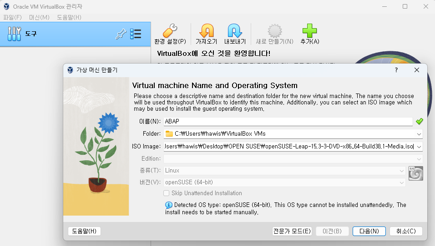Click the openSUSE 64-bit OS type icon
435x246 pixels.
coord(415,173)
